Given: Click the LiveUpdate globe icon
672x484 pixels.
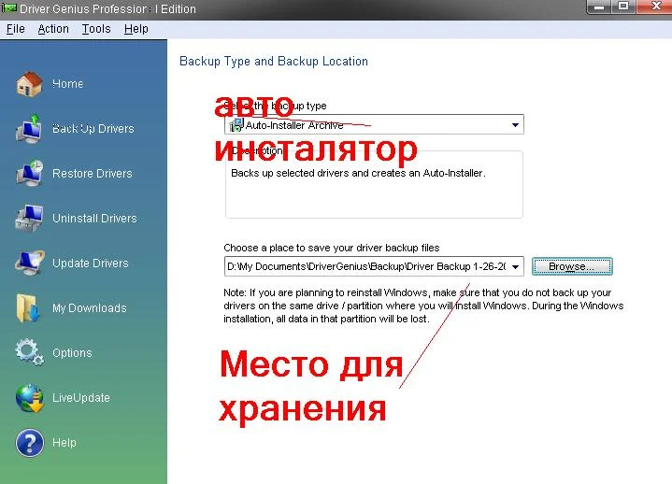Looking at the screenshot, I should pyautogui.click(x=30, y=398).
